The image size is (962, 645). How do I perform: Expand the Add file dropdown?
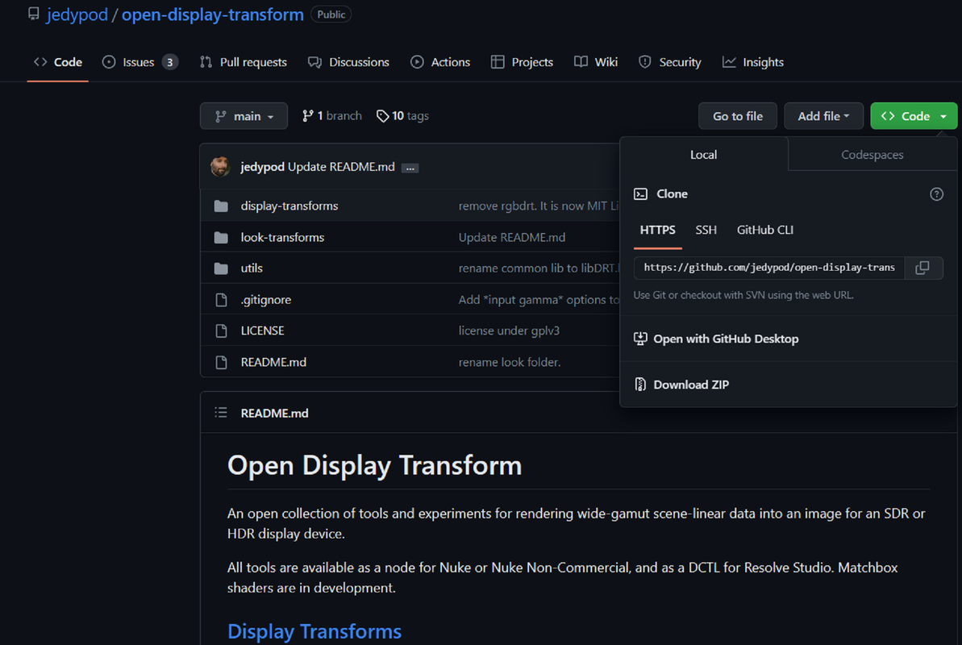(x=823, y=116)
